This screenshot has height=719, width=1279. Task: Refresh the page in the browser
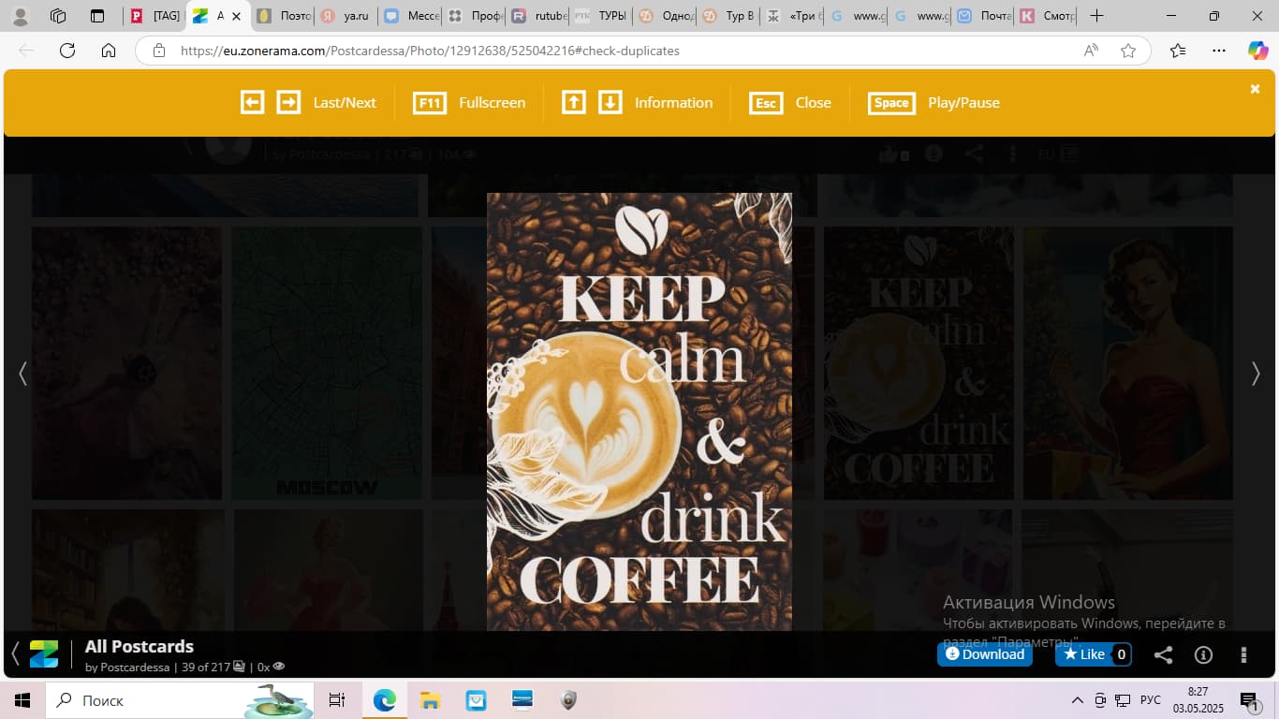click(x=67, y=51)
